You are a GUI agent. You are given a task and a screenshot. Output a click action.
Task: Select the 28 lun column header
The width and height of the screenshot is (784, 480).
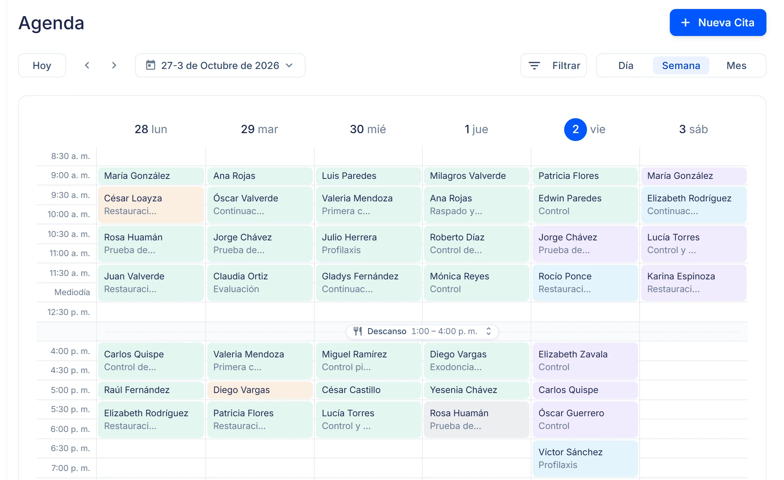point(151,129)
